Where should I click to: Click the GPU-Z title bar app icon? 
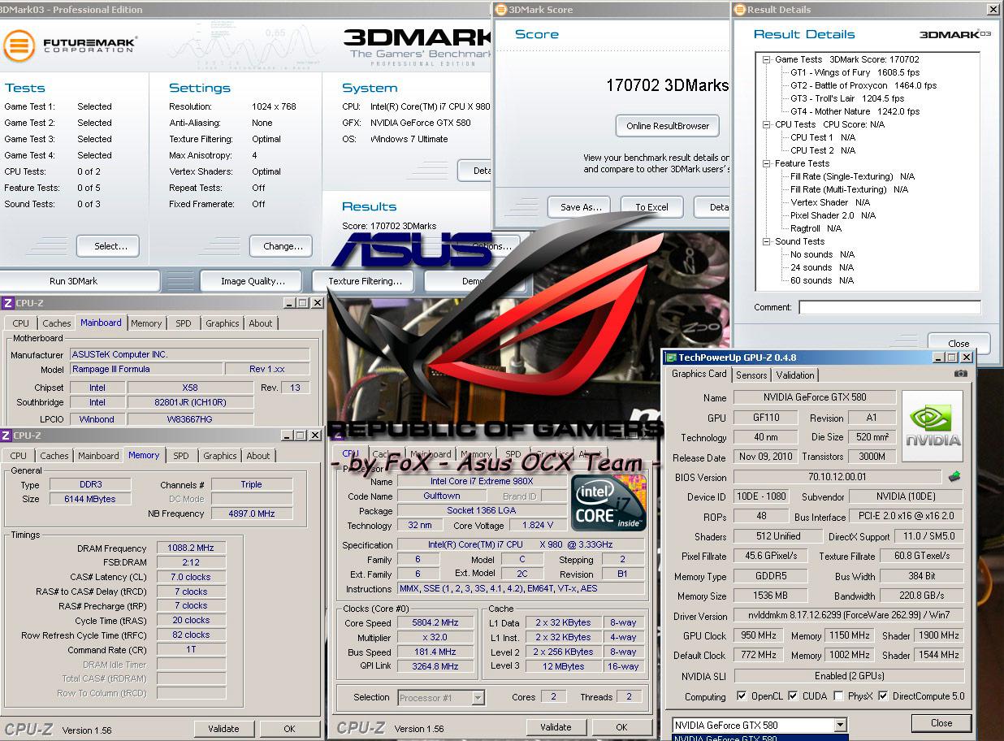670,357
